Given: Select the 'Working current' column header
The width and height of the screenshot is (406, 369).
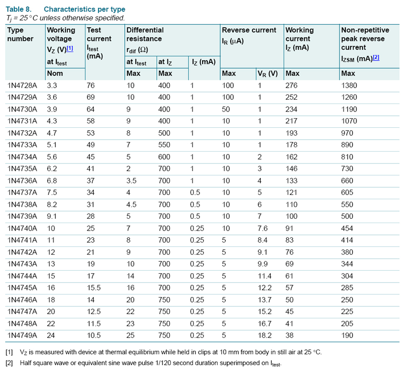Looking at the screenshot, I should pyautogui.click(x=299, y=34).
